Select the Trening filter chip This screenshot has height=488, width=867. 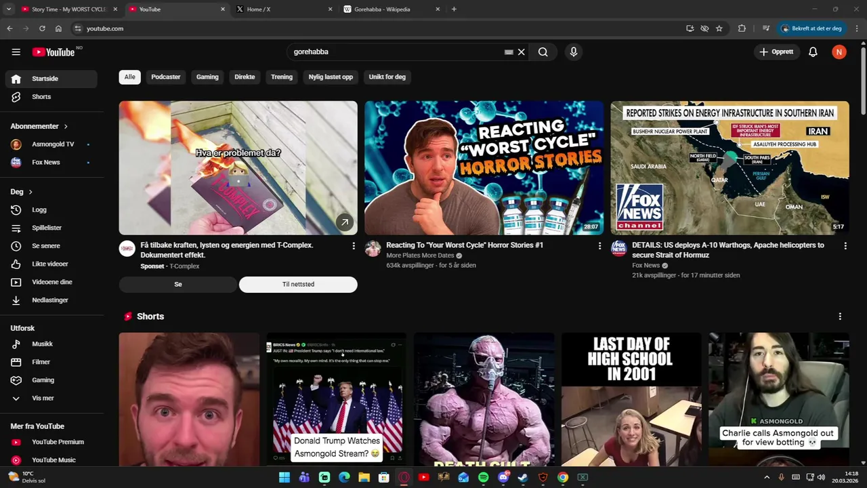tap(282, 77)
